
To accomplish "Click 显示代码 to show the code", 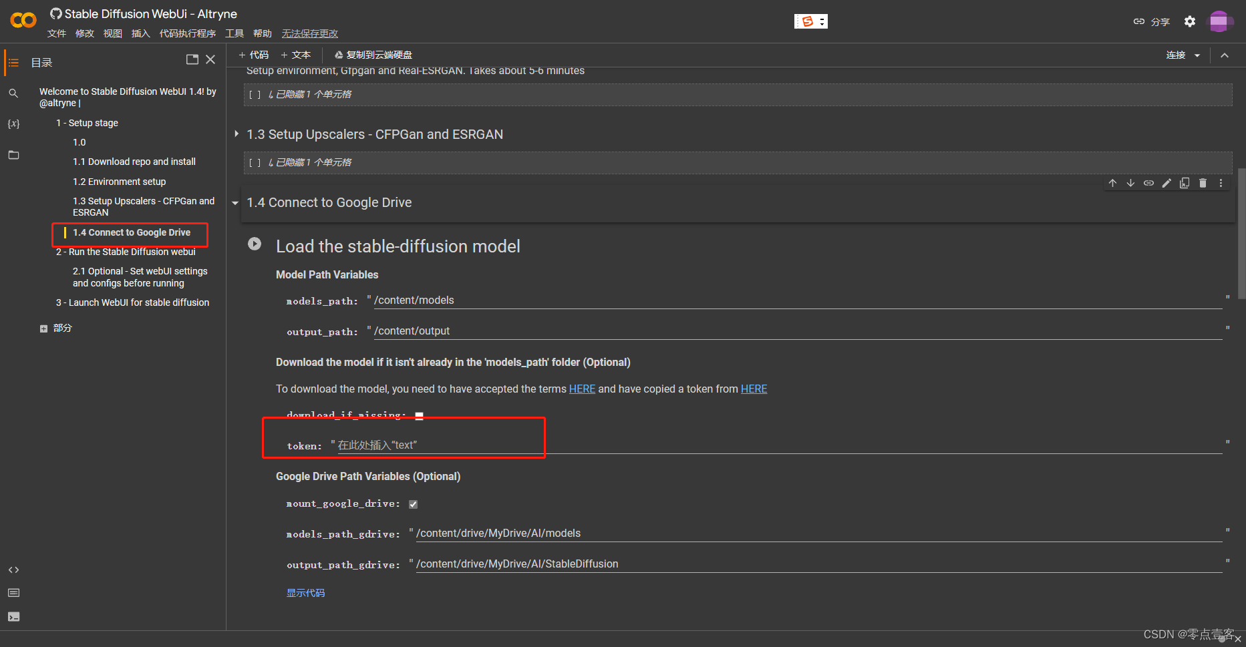I will 305,592.
